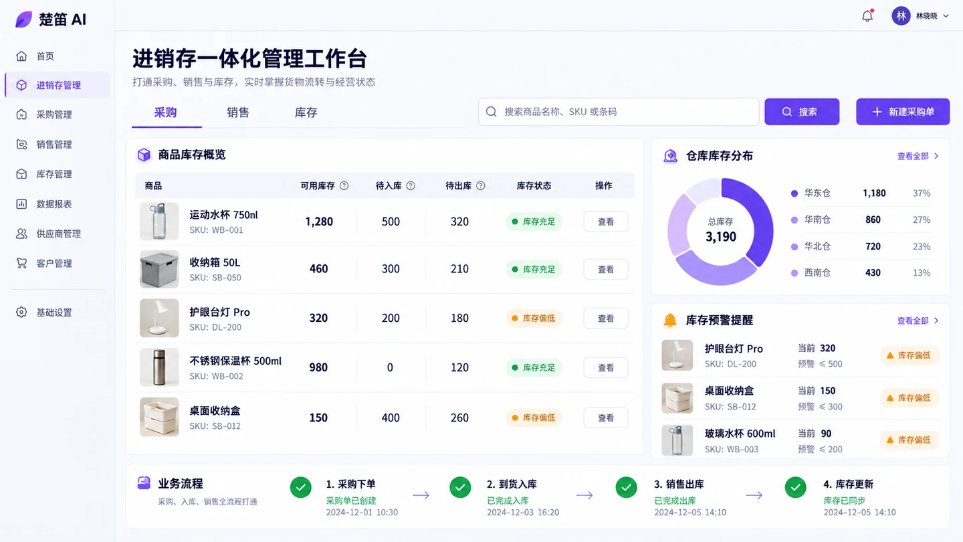Click the 1,280 stock value
The height and width of the screenshot is (542, 963).
(319, 221)
